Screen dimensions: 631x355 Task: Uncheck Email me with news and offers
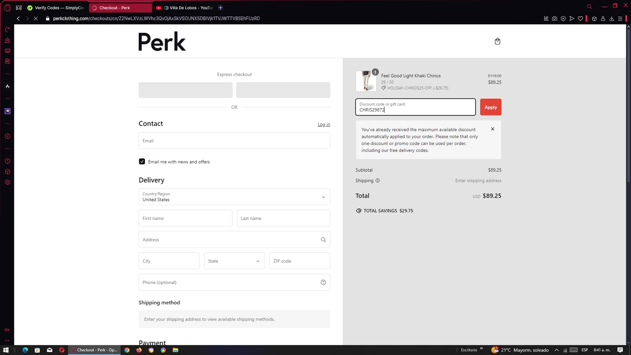(142, 162)
